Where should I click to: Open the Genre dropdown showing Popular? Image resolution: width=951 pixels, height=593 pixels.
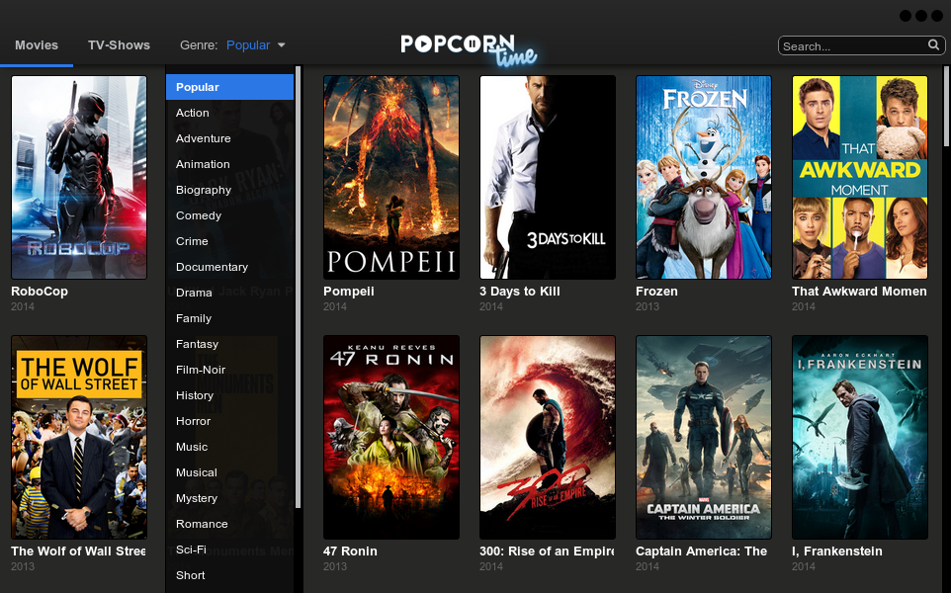[245, 45]
